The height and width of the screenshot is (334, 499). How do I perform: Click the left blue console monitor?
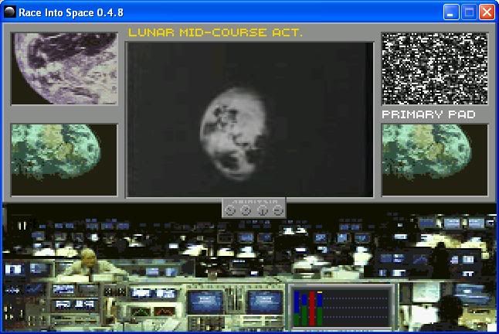pyautogui.click(x=205, y=302)
